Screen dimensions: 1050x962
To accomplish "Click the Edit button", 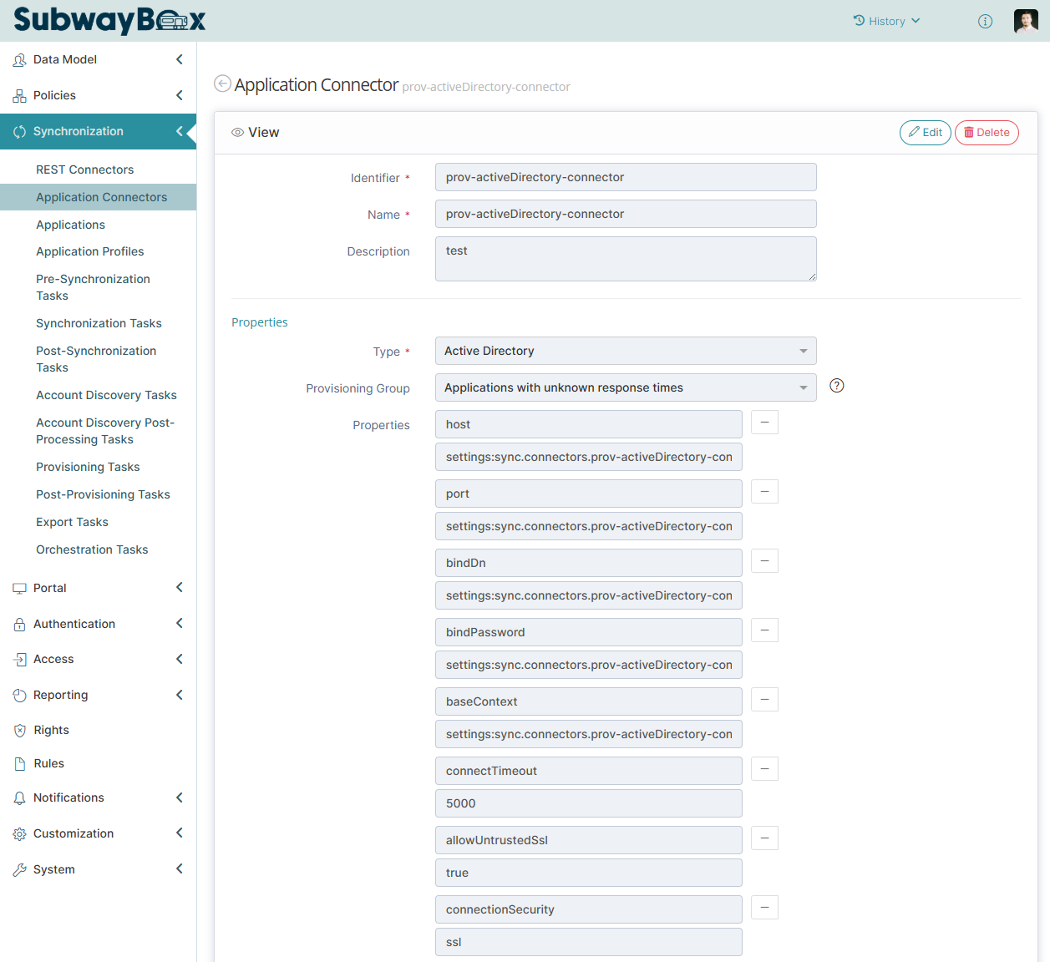I will [925, 133].
